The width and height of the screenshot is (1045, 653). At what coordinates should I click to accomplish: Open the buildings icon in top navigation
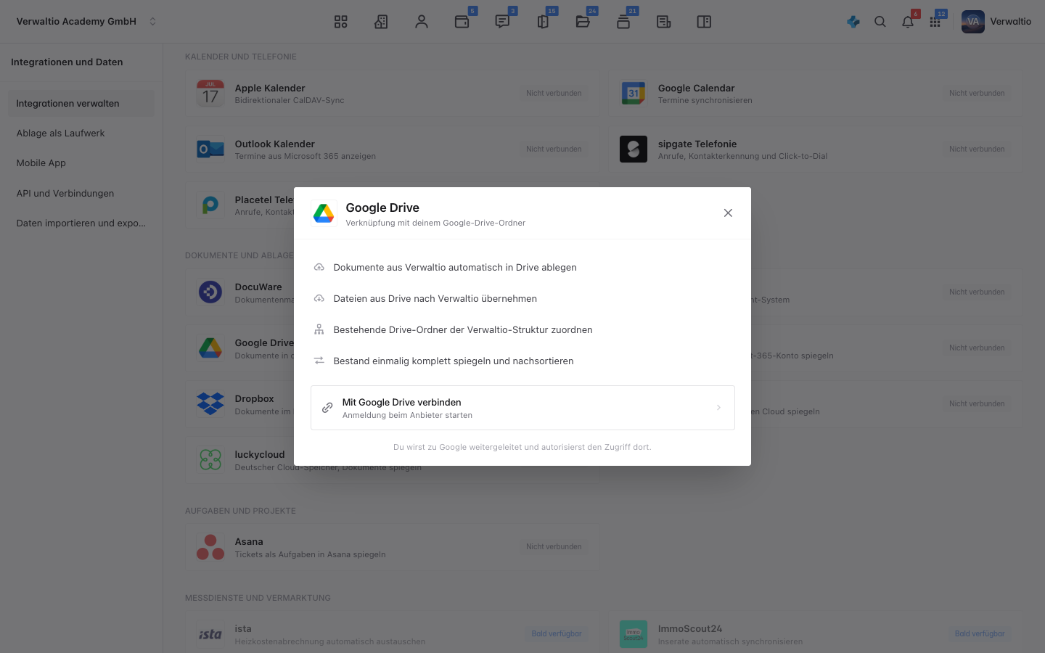[381, 22]
